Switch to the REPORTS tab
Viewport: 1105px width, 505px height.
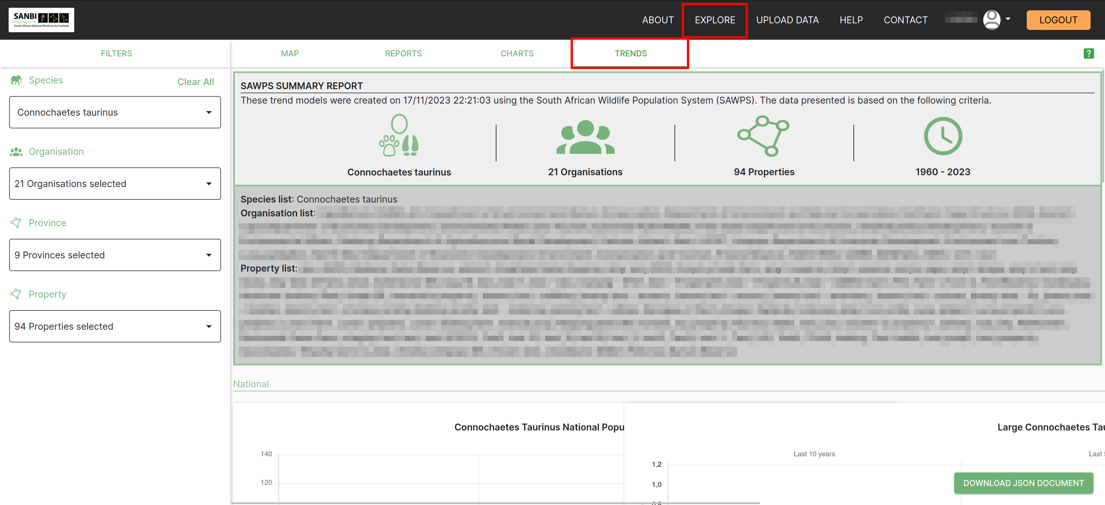click(403, 54)
